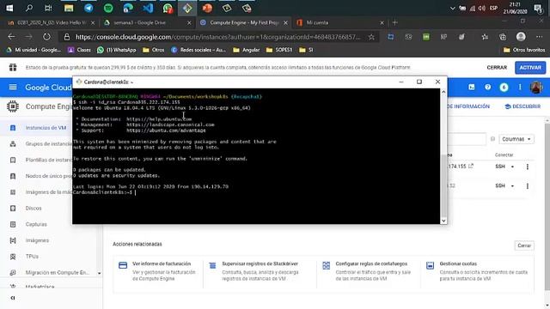Click the taskbar volume speaker icon

tap(481, 8)
